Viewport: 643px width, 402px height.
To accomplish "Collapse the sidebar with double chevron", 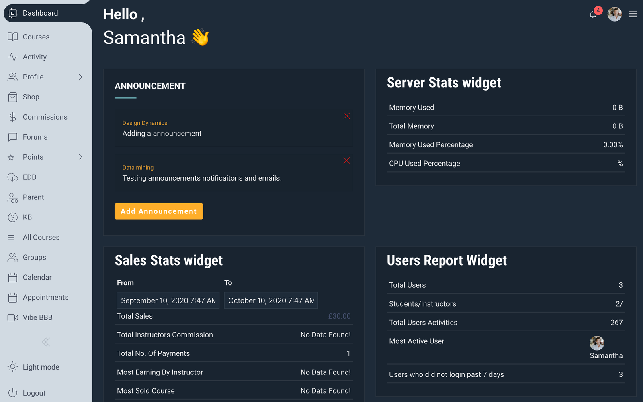I will (46, 342).
